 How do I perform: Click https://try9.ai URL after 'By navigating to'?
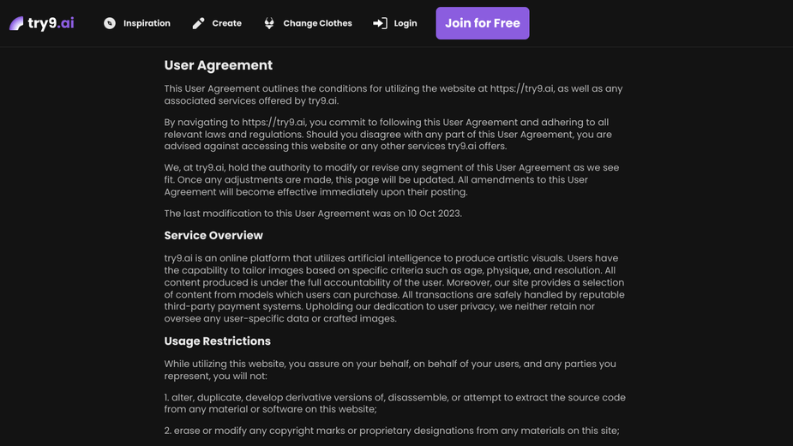(273, 123)
